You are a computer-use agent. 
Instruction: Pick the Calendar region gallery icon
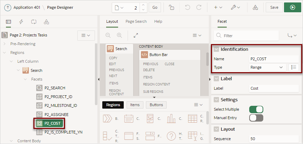[129, 118]
